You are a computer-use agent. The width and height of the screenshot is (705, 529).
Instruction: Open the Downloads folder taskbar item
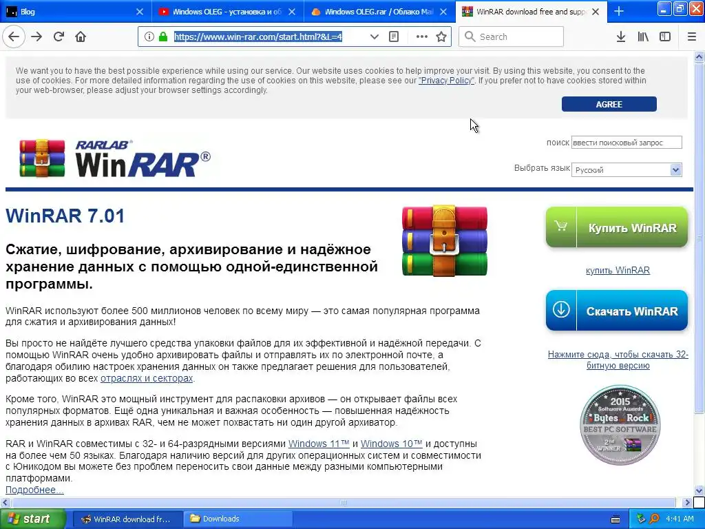[x=238, y=519]
